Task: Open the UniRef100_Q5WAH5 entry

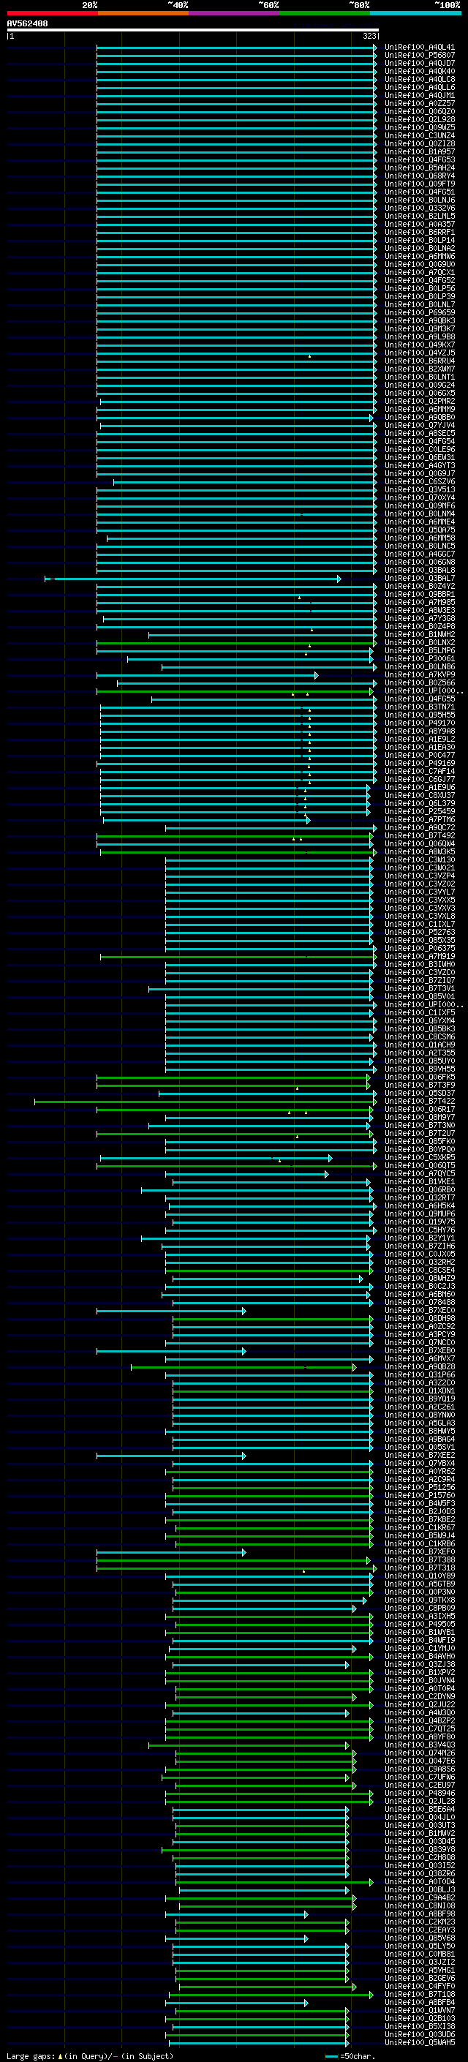Action: pos(420,2043)
